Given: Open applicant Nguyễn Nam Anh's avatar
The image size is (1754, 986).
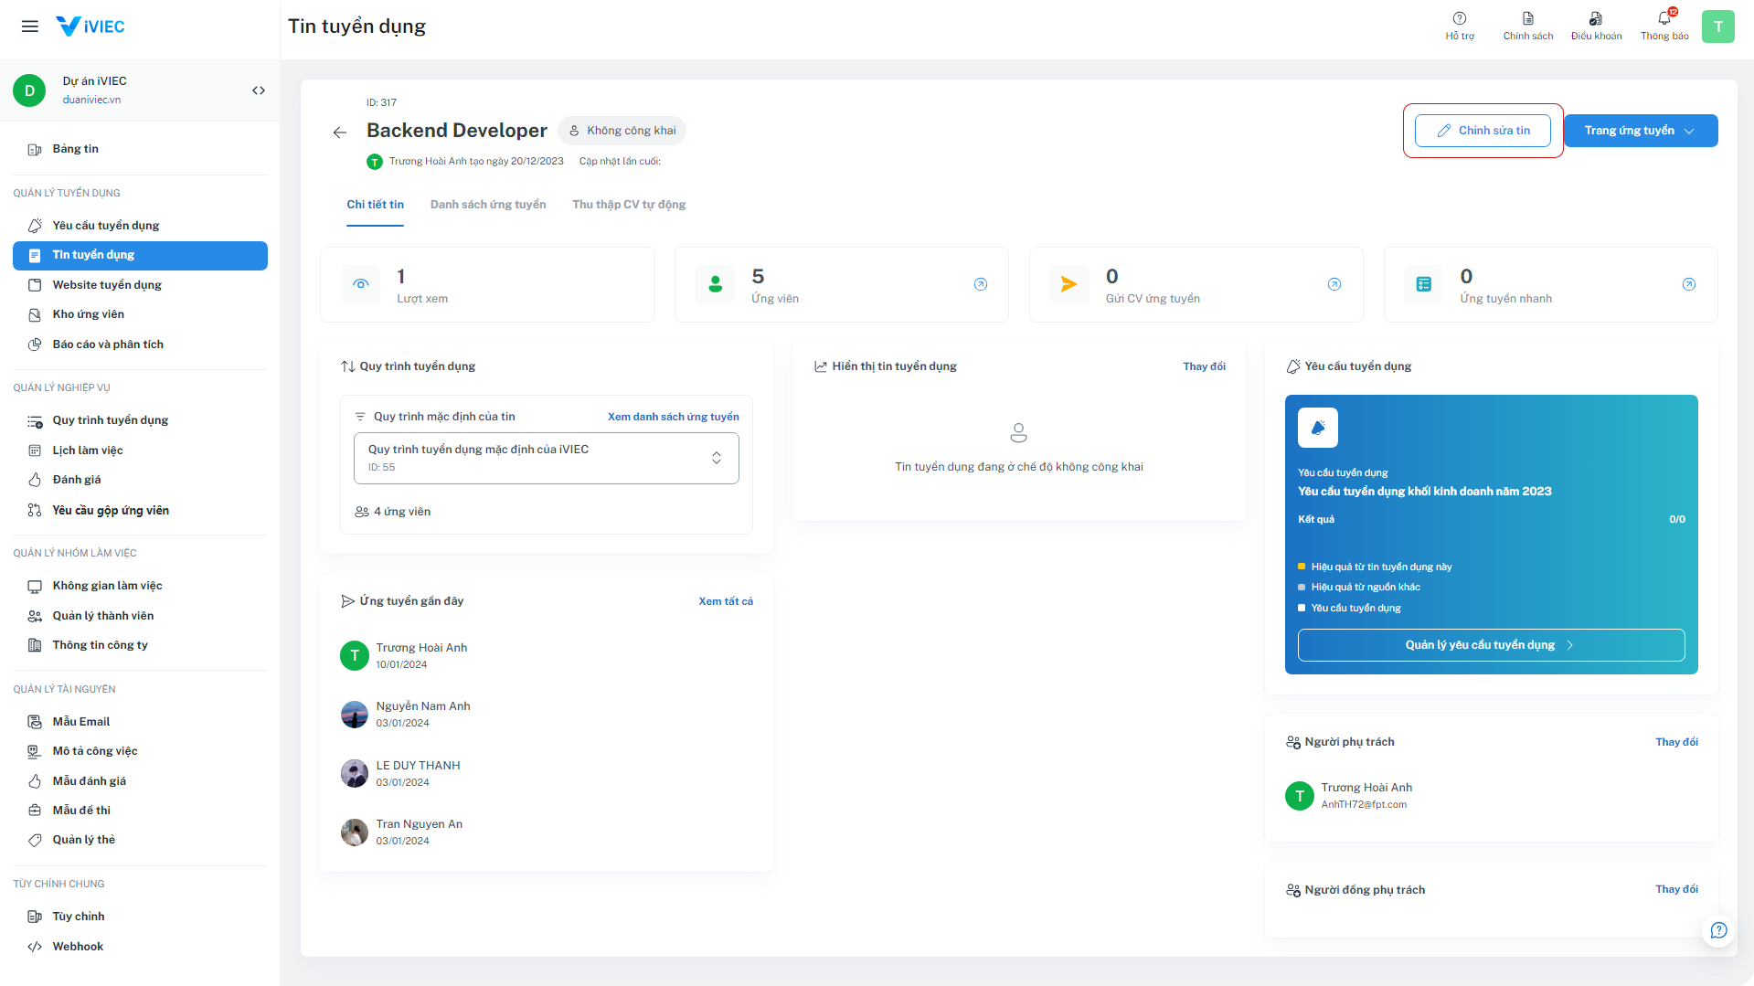Looking at the screenshot, I should point(355,715).
